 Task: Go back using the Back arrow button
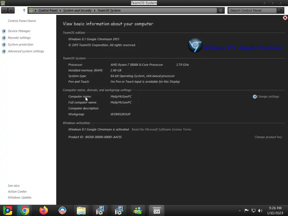pyautogui.click(x=4, y=10)
